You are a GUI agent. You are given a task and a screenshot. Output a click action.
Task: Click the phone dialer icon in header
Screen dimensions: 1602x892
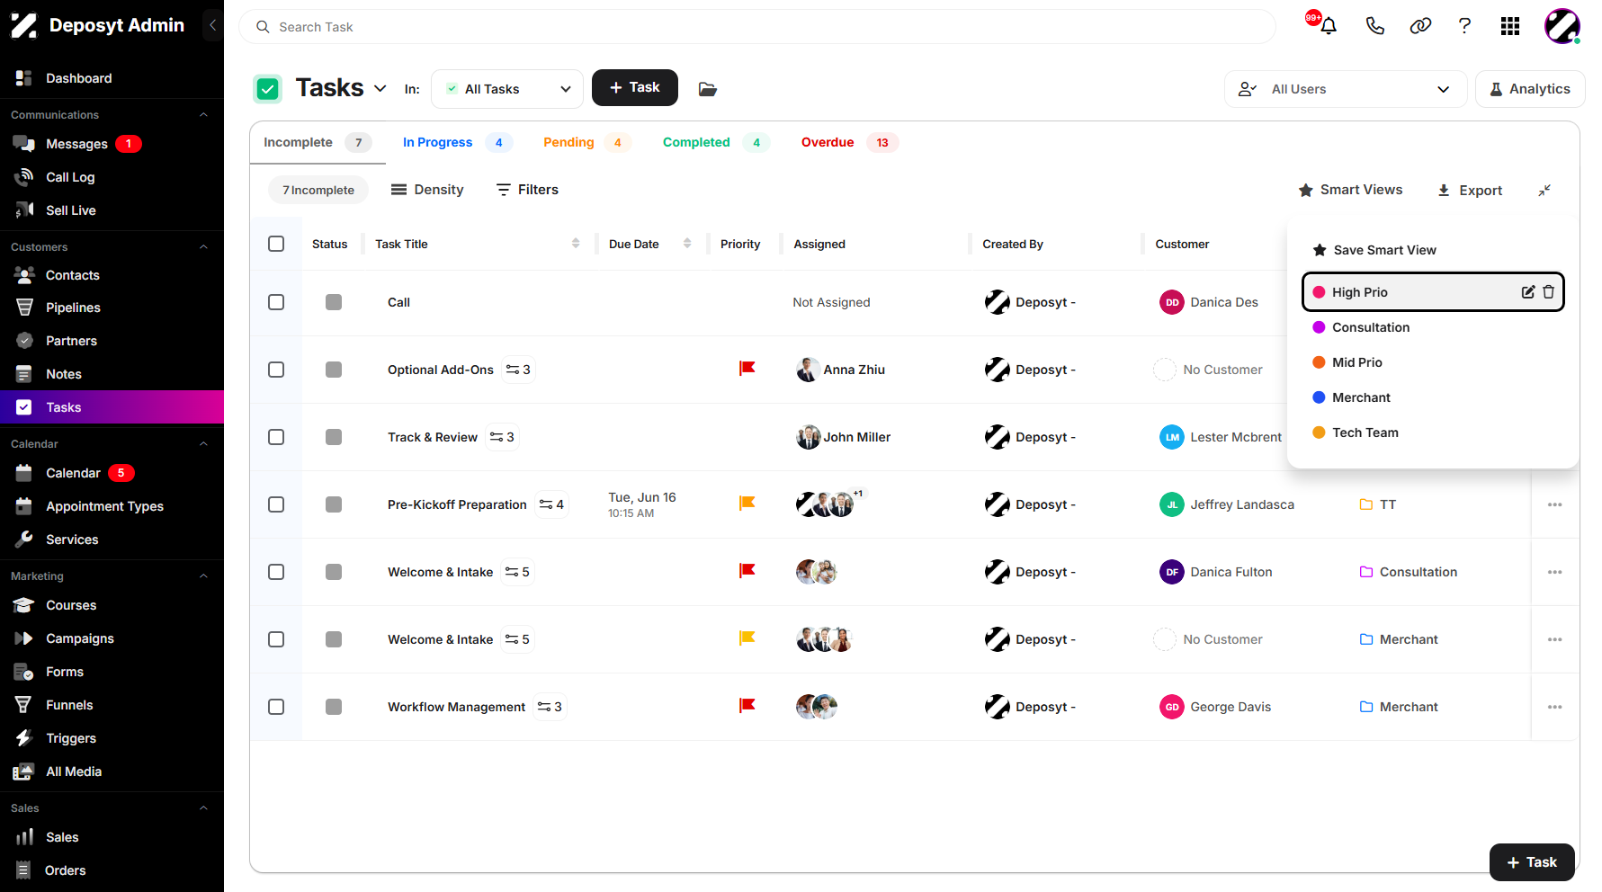[1374, 26]
